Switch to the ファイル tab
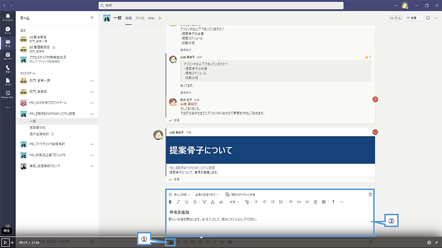 [x=140, y=18]
